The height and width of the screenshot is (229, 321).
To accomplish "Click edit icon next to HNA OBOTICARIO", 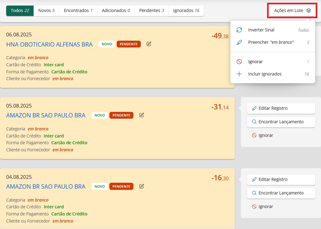I will pyautogui.click(x=149, y=44).
